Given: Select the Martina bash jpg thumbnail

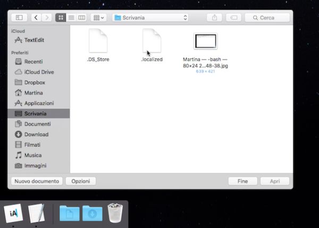Looking at the screenshot, I should 205,41.
